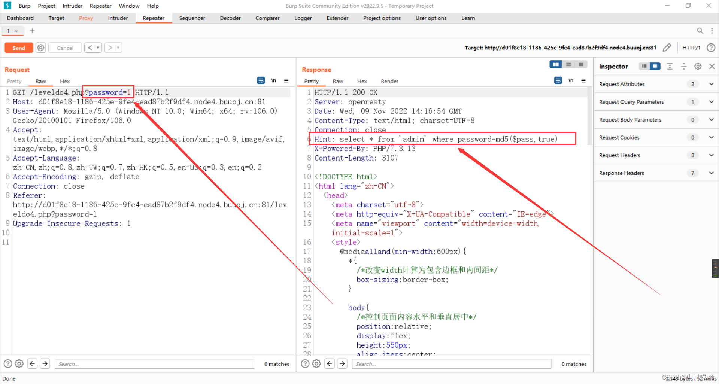Select combined tabbed layout view
Screen dimensions: 719x384
[x=581, y=64]
